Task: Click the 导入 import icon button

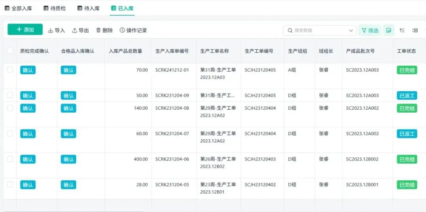Action: pyautogui.click(x=56, y=30)
